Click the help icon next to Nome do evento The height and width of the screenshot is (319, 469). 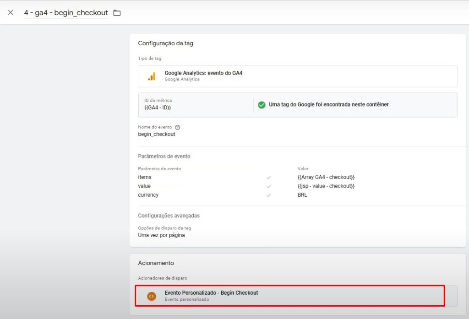(x=177, y=127)
